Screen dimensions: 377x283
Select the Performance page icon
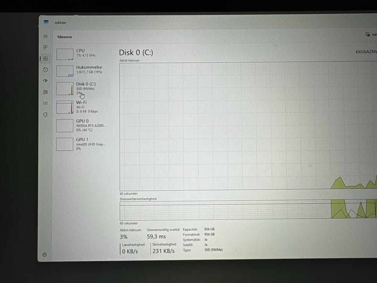tap(46, 59)
